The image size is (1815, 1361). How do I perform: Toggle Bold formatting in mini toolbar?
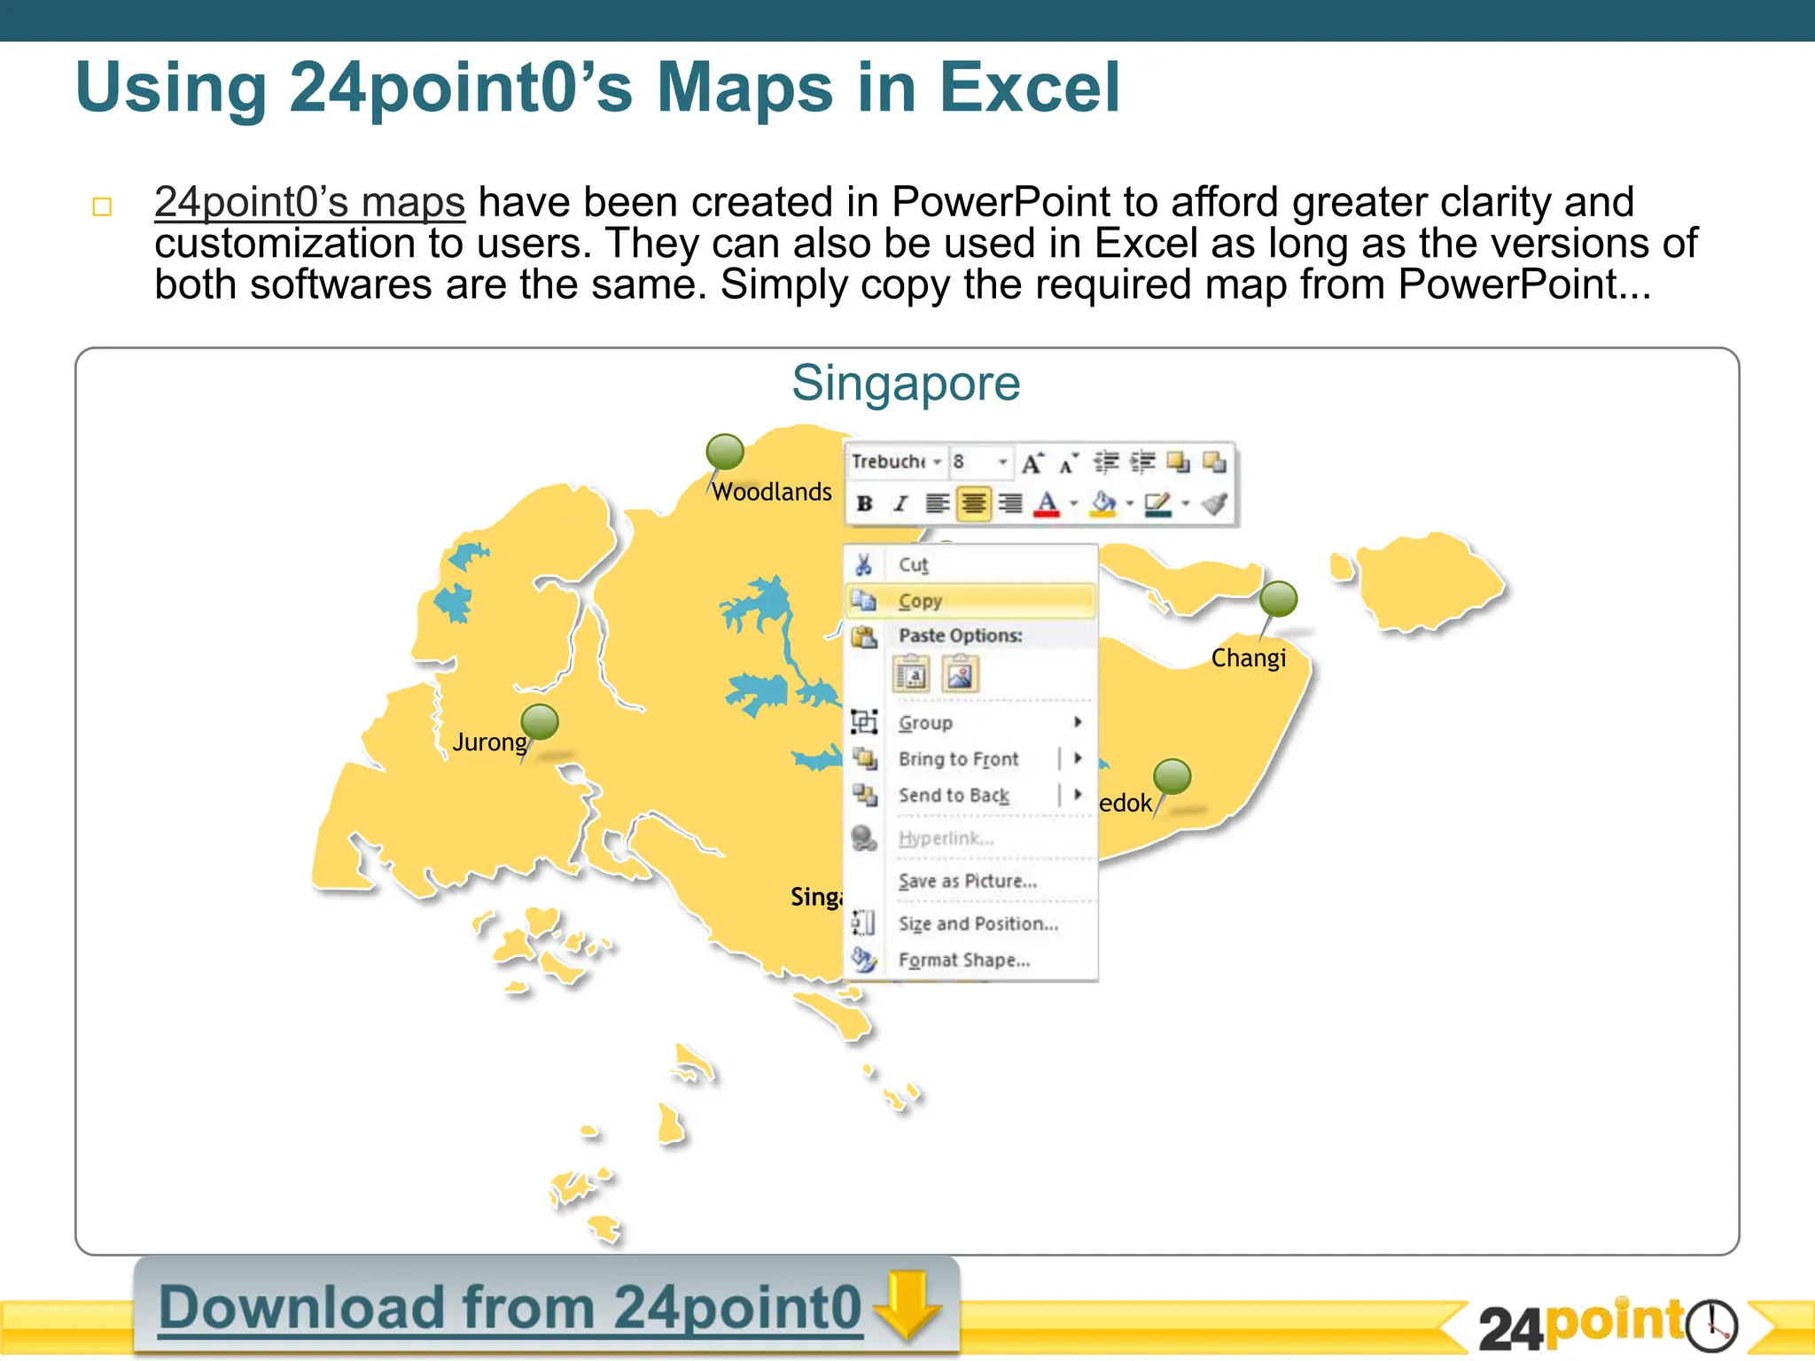click(865, 504)
